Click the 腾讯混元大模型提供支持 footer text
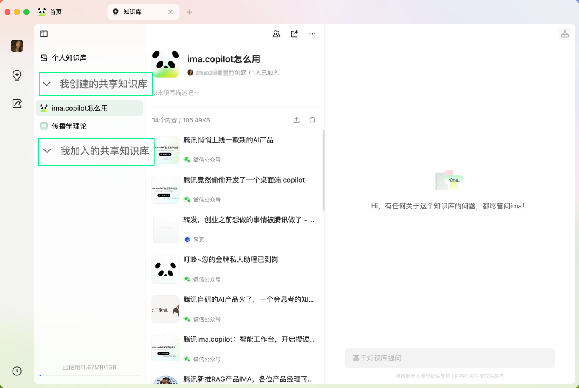This screenshot has width=579, height=388. point(423,376)
